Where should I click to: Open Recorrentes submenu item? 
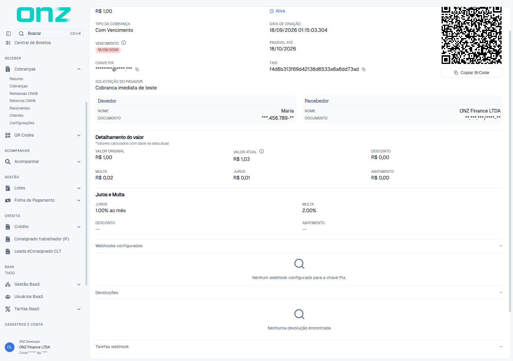[20, 108]
